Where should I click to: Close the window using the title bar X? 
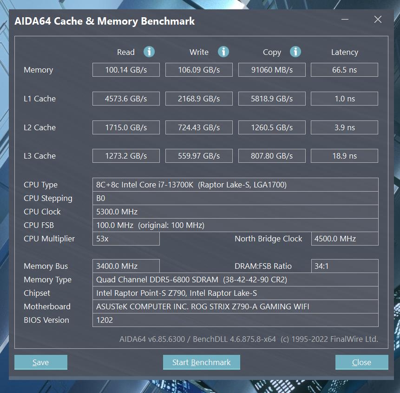[x=378, y=20]
